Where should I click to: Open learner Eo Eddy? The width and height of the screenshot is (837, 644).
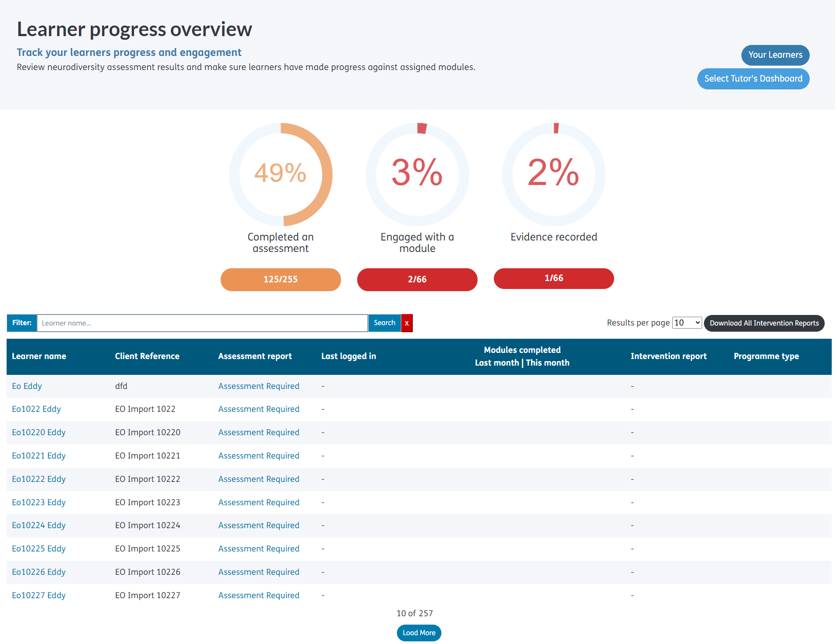click(27, 386)
